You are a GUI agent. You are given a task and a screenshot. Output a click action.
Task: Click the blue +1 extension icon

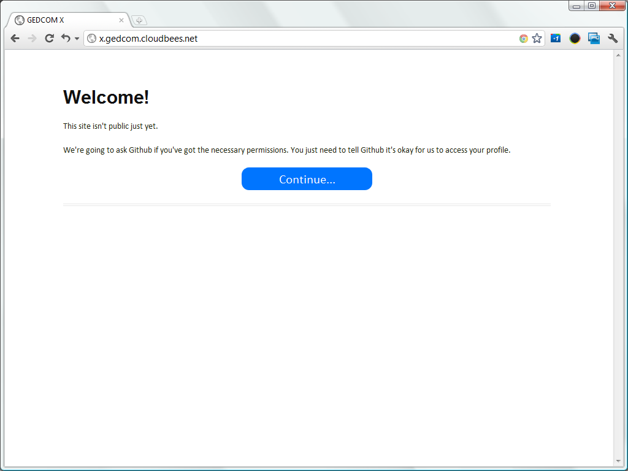click(556, 39)
